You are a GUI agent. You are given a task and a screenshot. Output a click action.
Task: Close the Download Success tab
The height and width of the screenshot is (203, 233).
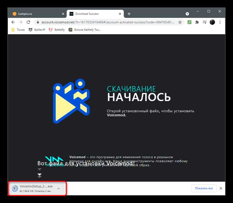[120, 14]
